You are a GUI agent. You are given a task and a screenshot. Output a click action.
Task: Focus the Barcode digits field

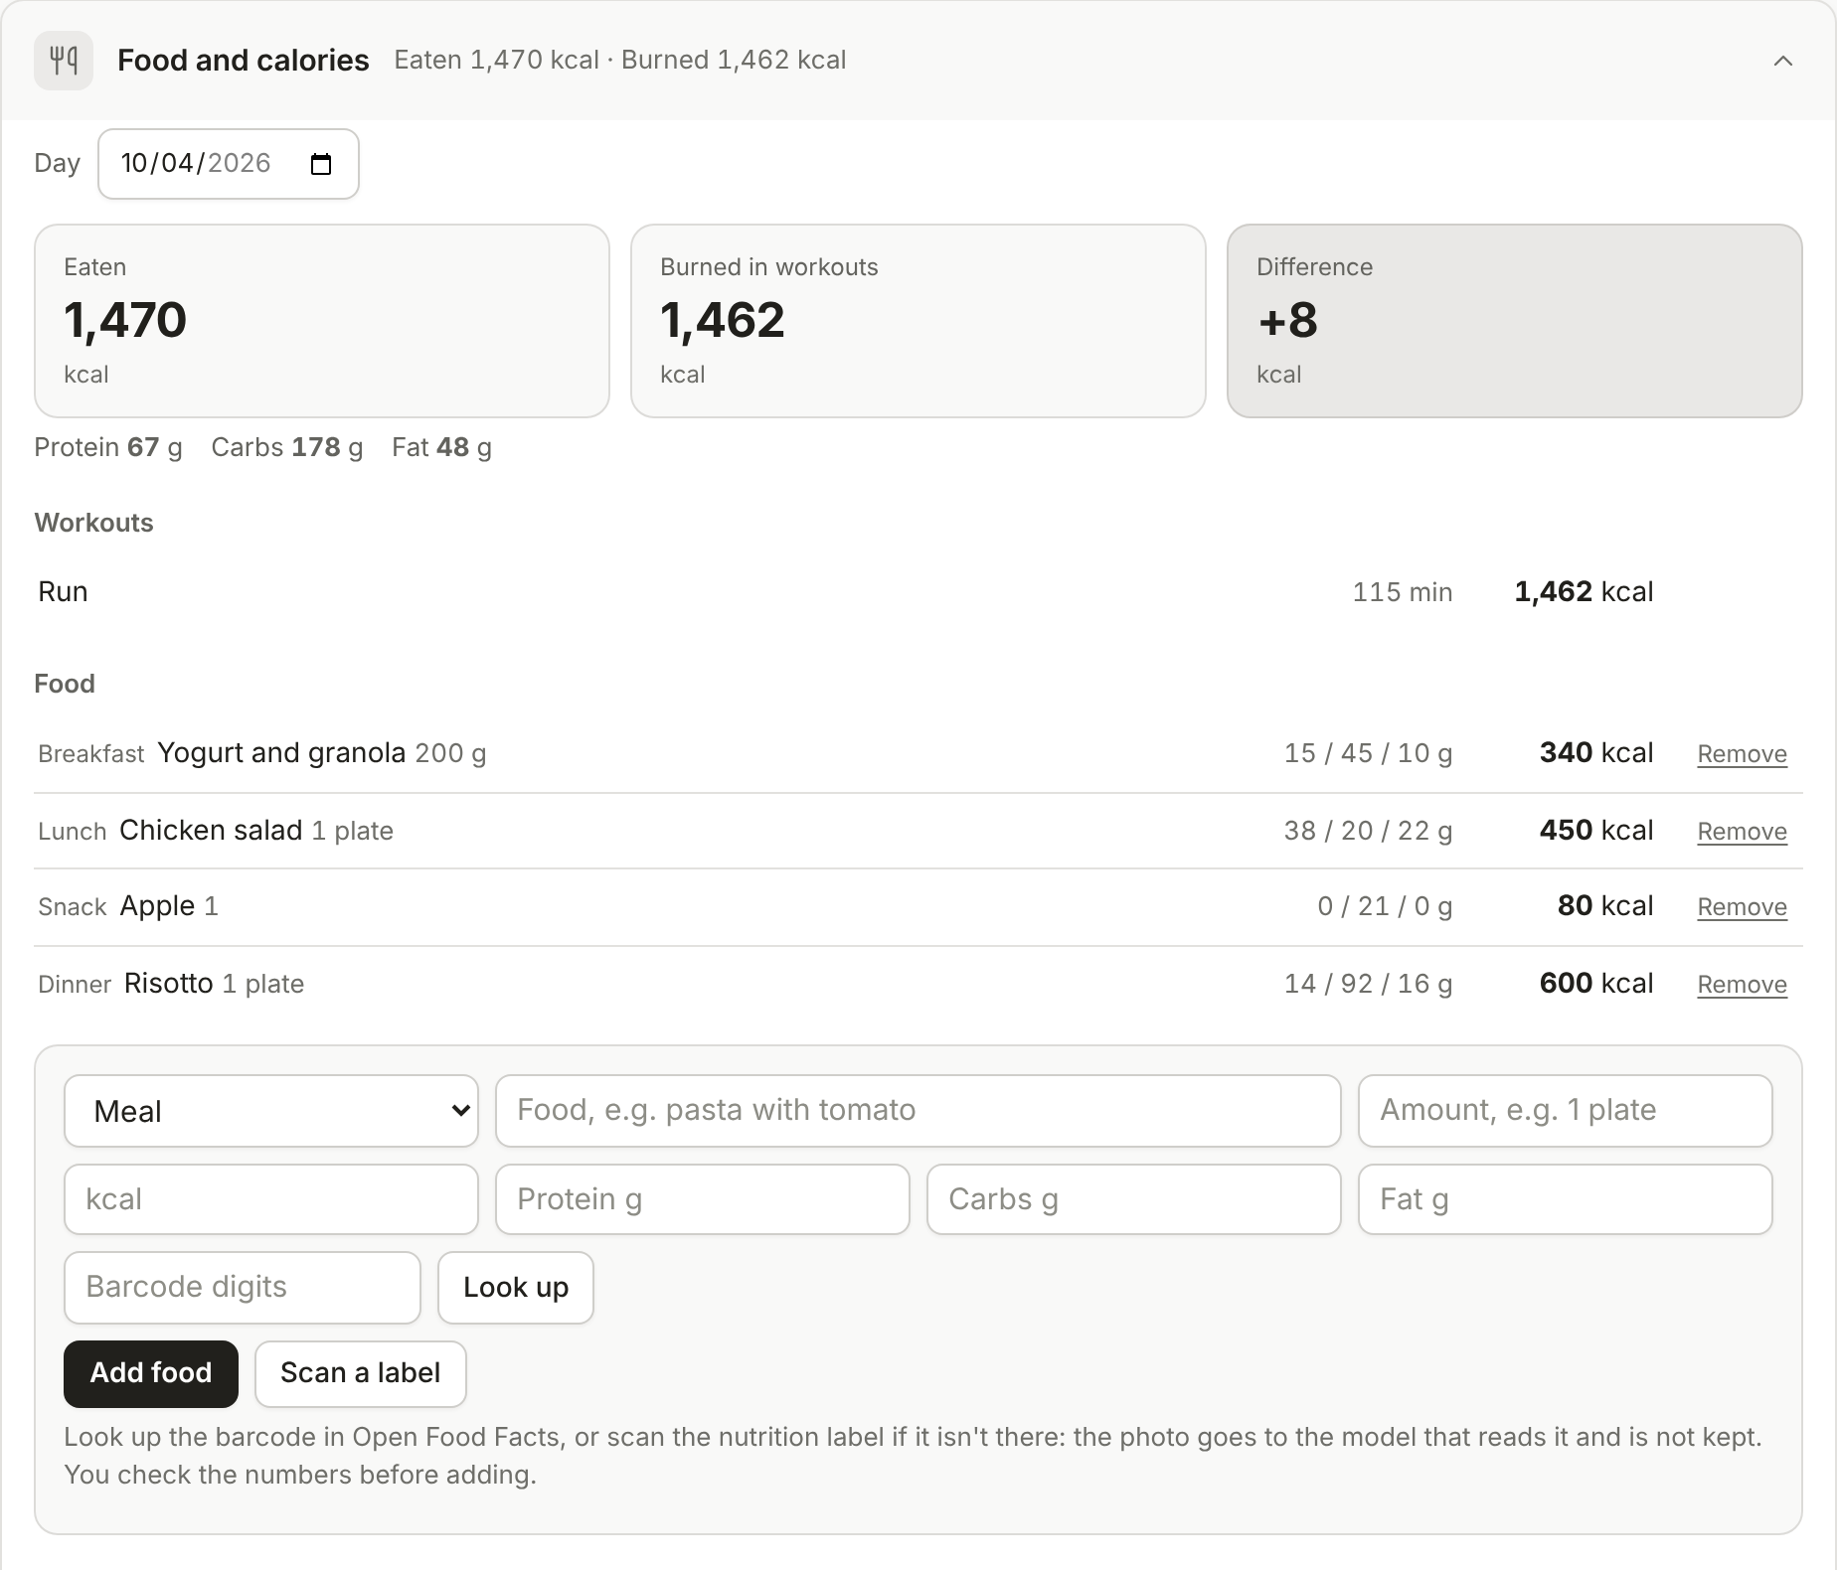point(243,1288)
